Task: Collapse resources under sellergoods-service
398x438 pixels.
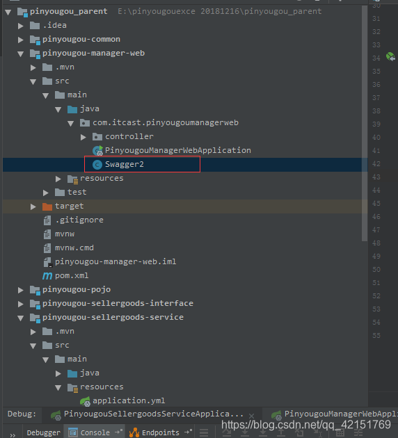Action: (58, 388)
